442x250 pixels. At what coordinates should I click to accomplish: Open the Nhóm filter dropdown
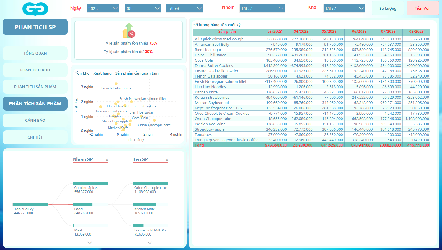point(262,9)
